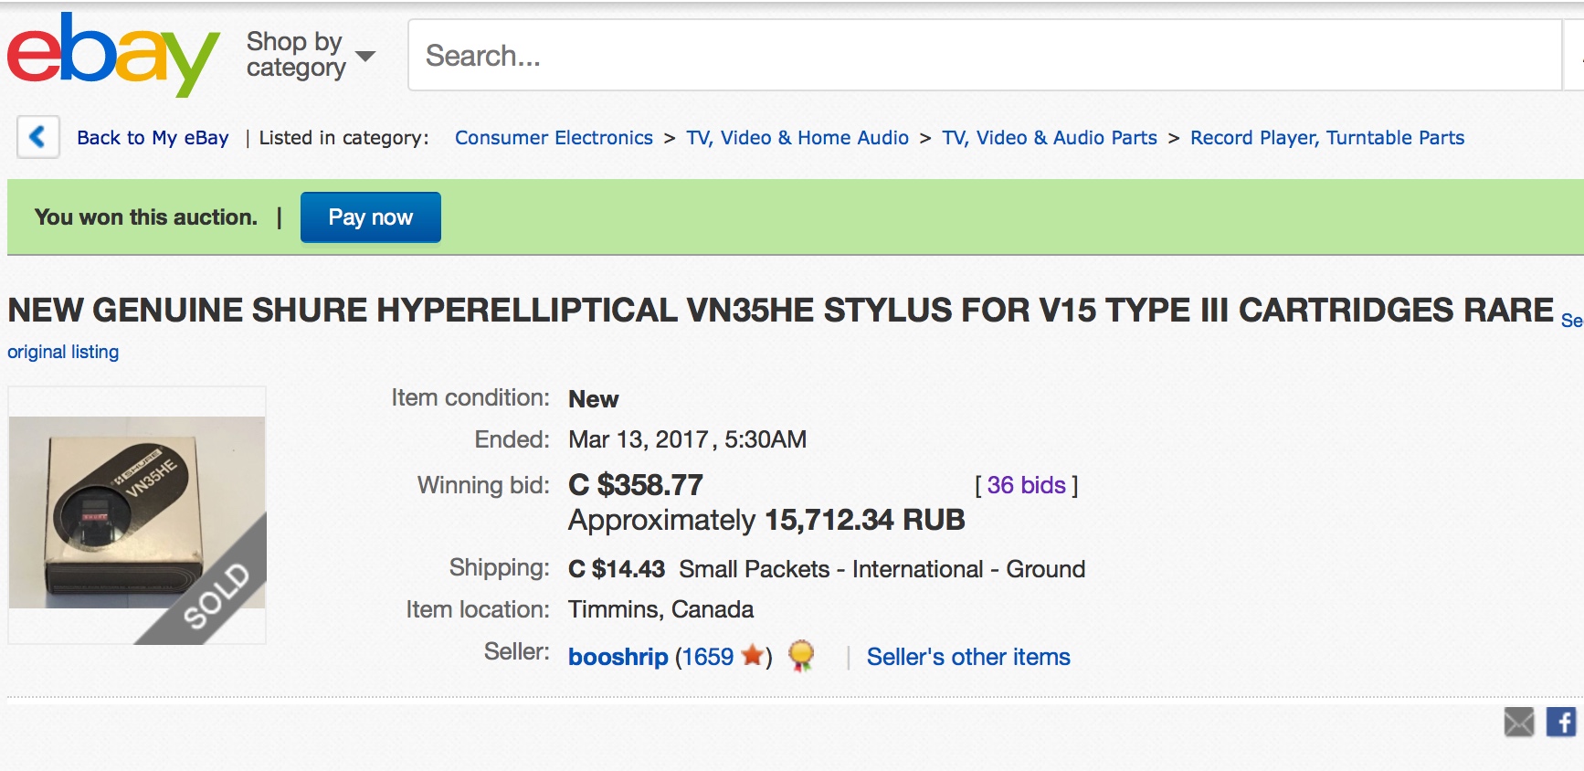This screenshot has height=771, width=1584.
Task: View the 36 bids history
Action: tap(1026, 485)
